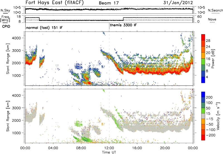
Task: Click the '18' frequency axis tick
Action: [19, 17]
